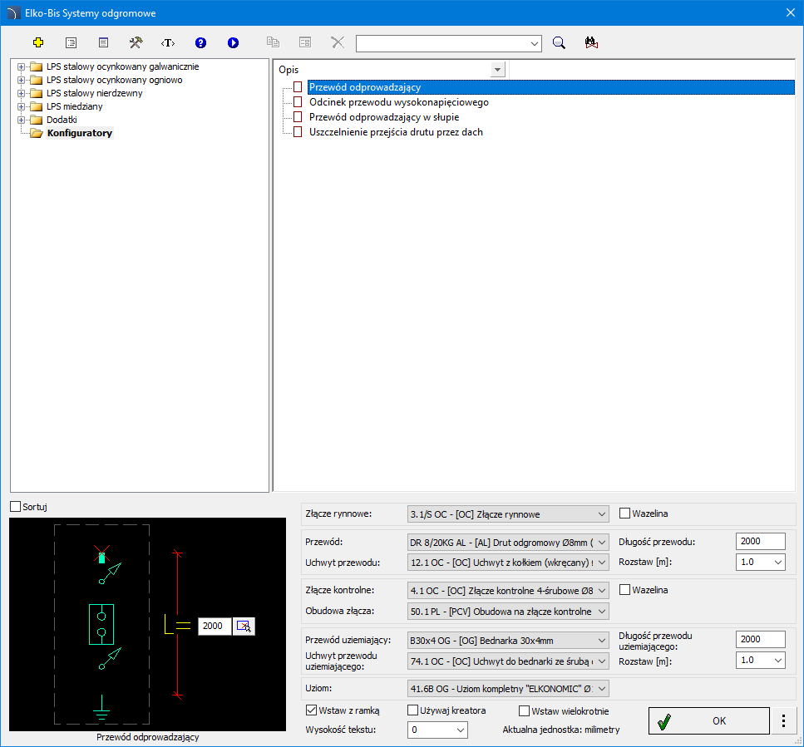Click the Długość przewodu input field
Screen dimensions: 804x747
(760, 541)
